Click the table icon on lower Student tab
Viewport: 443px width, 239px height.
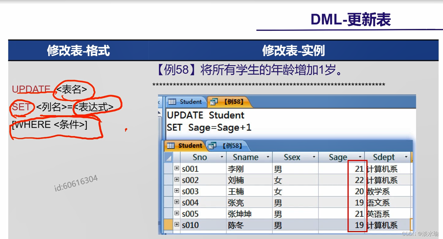tap(171, 146)
